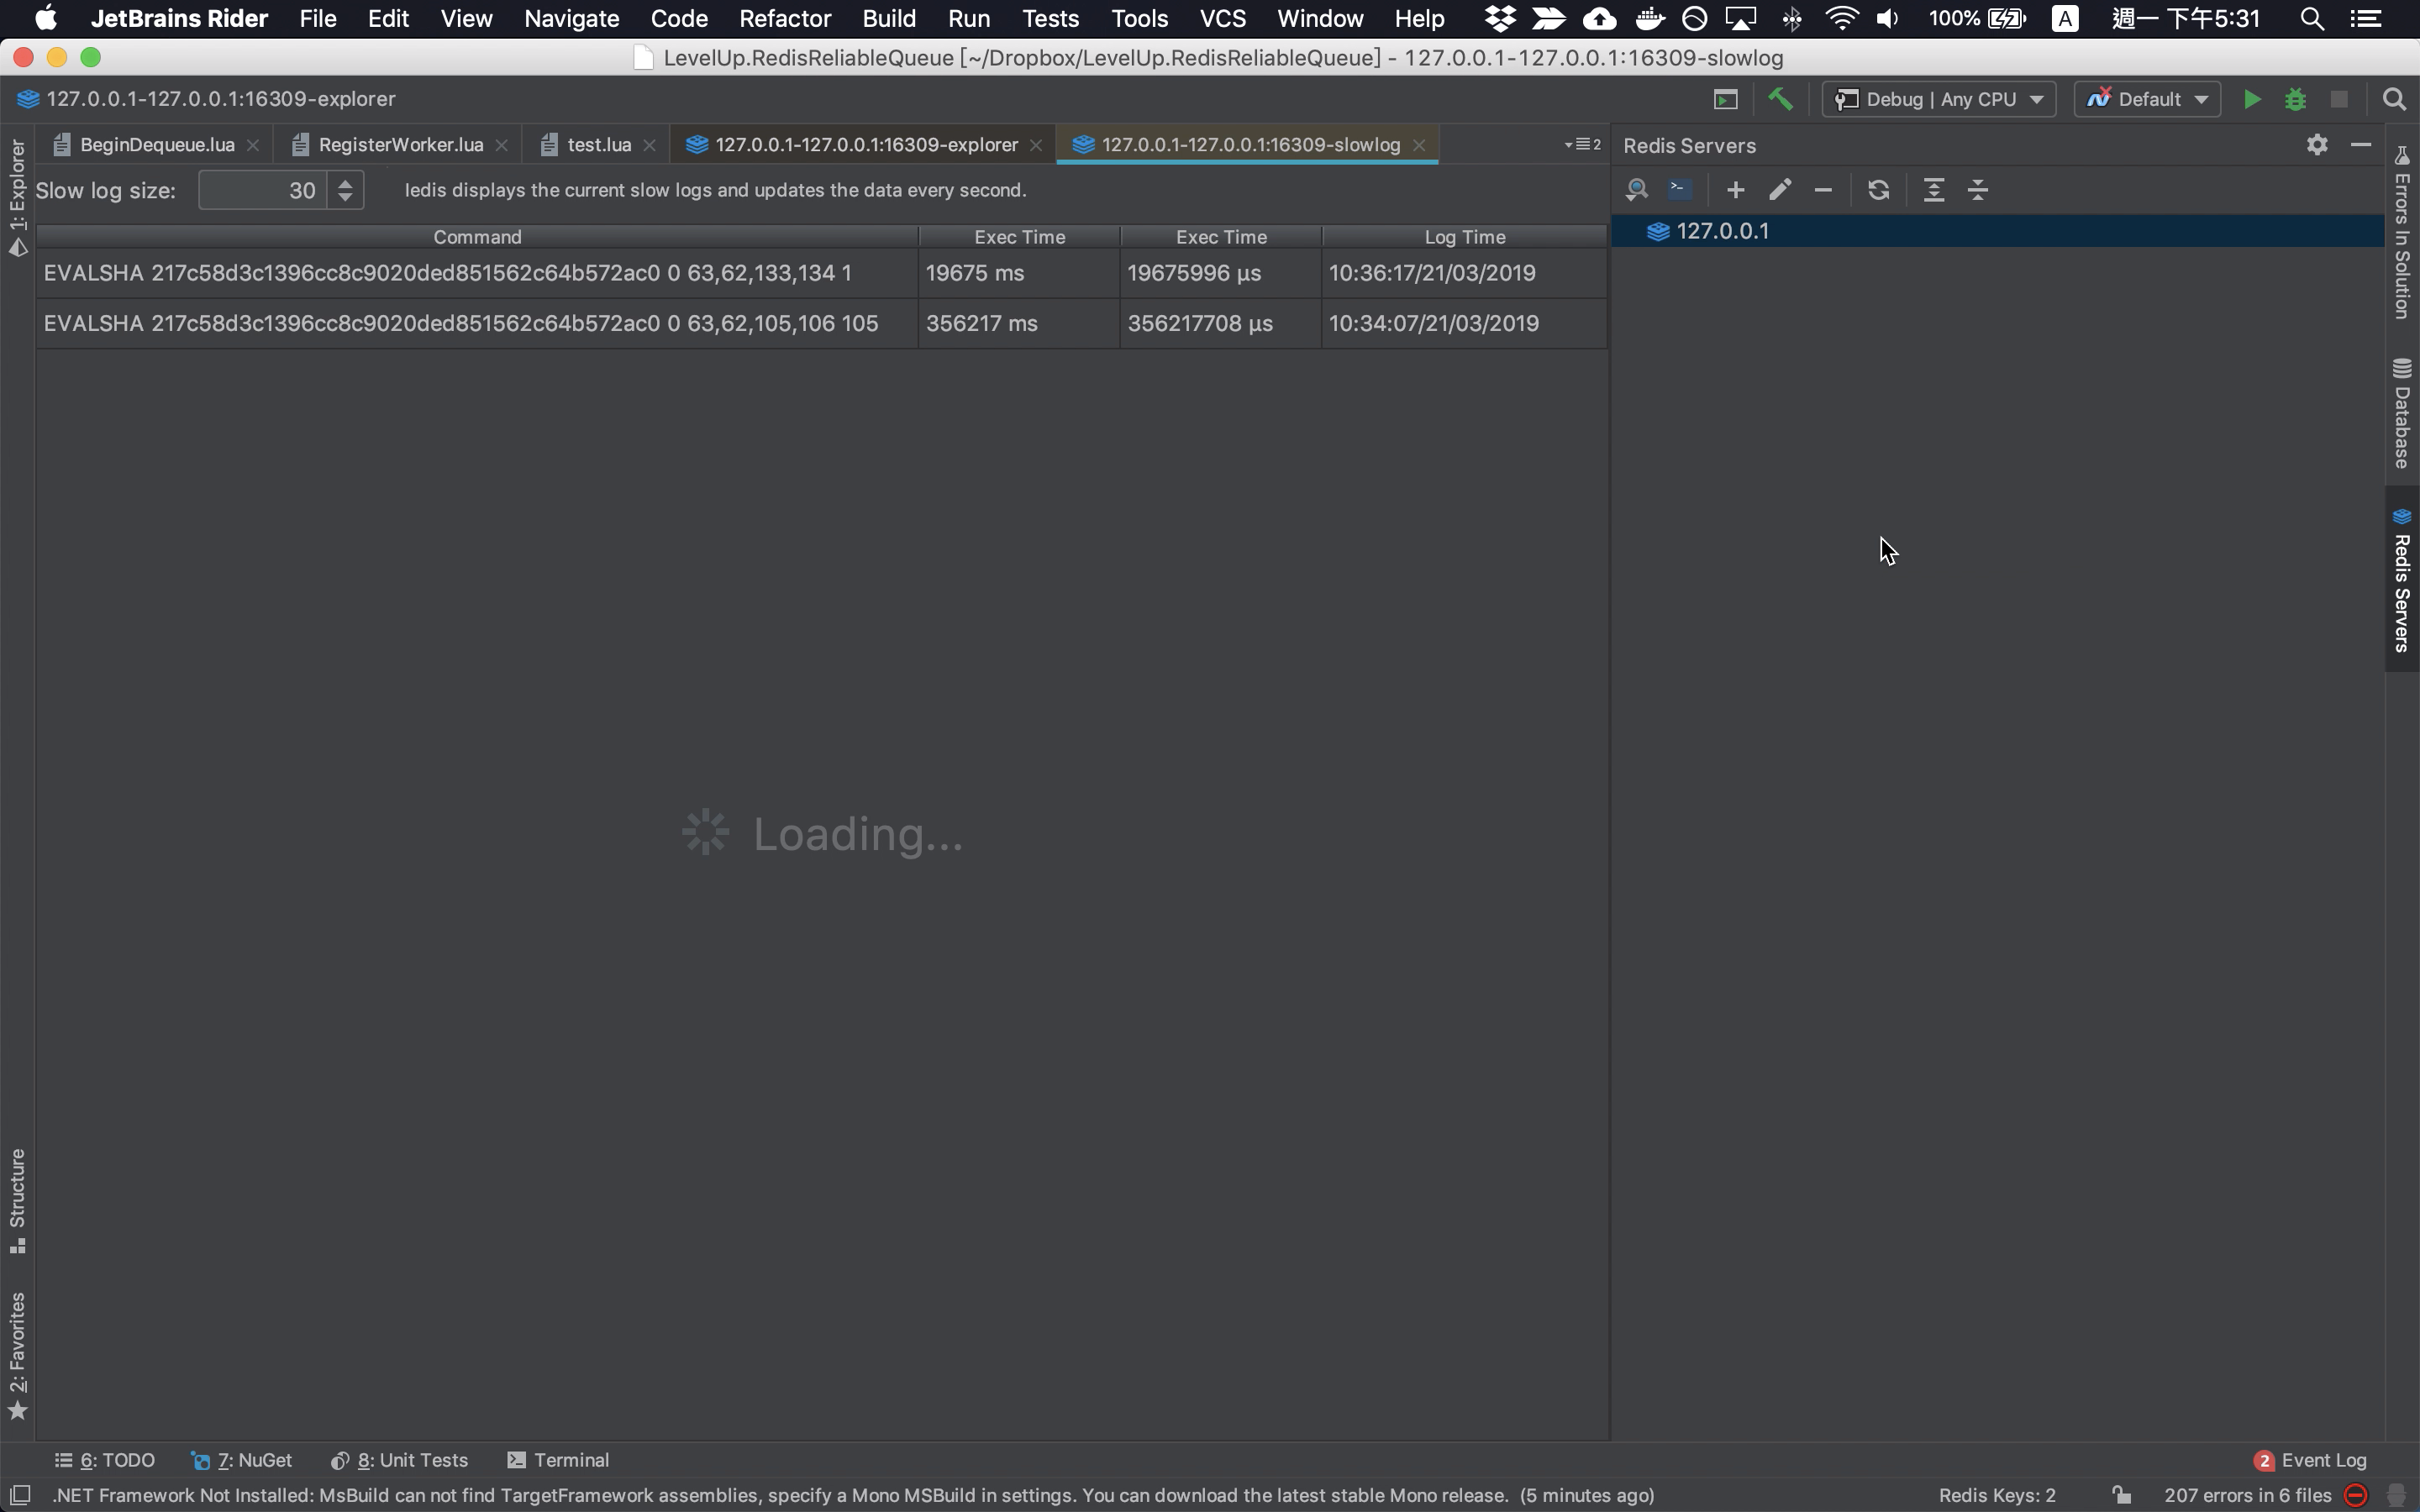Viewport: 2420px width, 1512px height.
Task: Click the 19675 ms exec time cell
Action: pos(1019,273)
